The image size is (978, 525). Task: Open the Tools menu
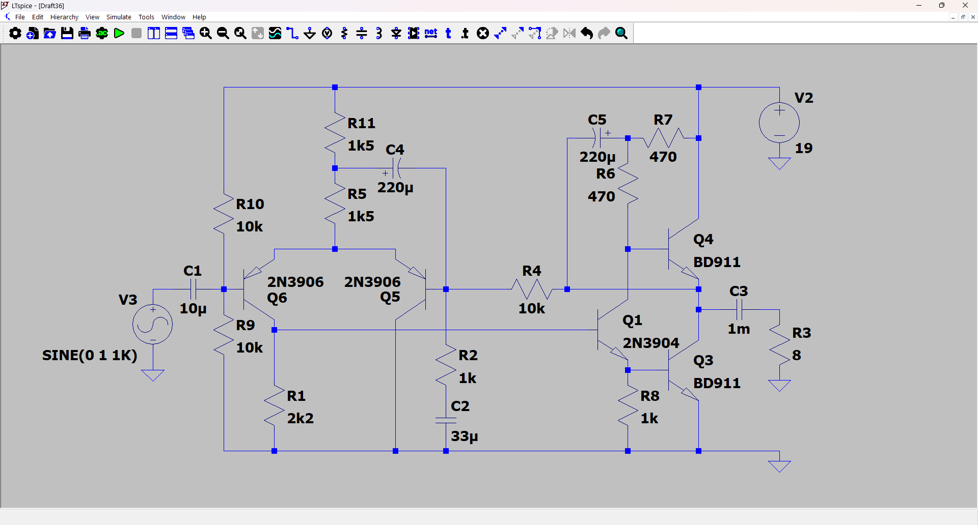146,17
